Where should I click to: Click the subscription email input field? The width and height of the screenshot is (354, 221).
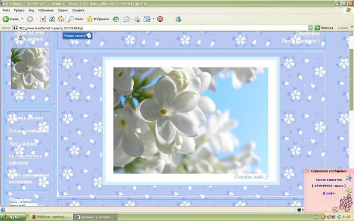(x=23, y=205)
